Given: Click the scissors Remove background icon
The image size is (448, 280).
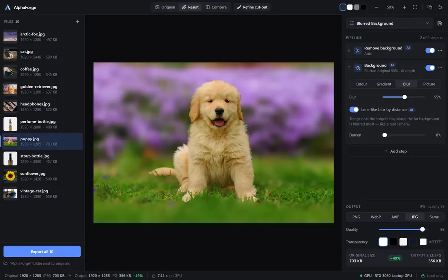Looking at the screenshot, I should [x=358, y=51].
